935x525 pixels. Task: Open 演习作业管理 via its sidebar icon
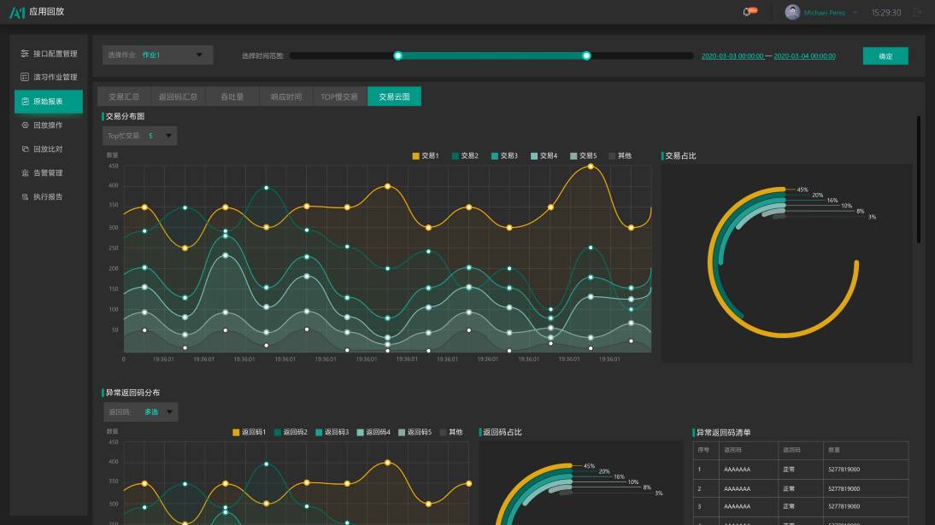tap(25, 77)
